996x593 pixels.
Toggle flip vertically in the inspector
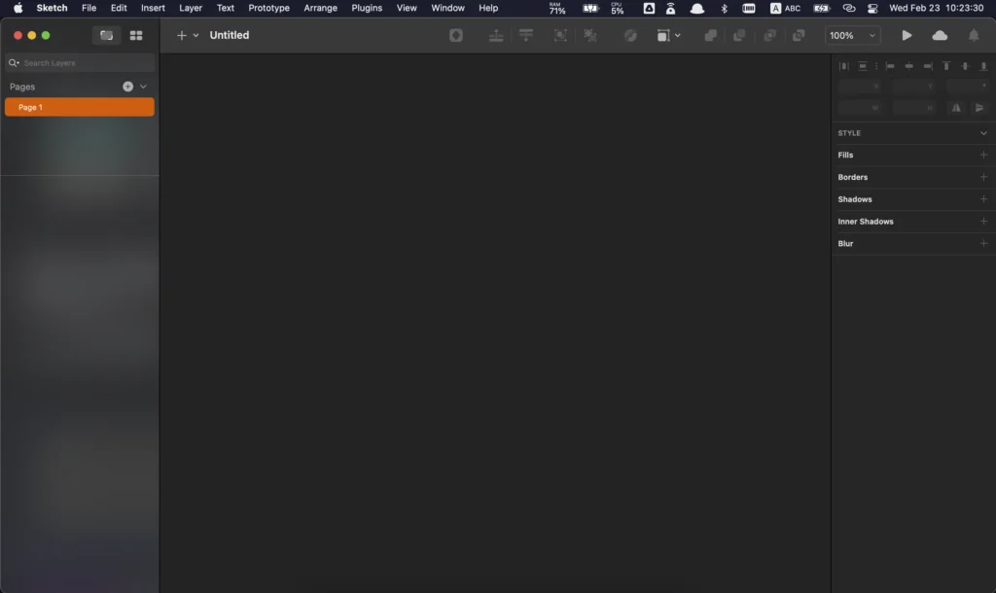click(x=979, y=108)
